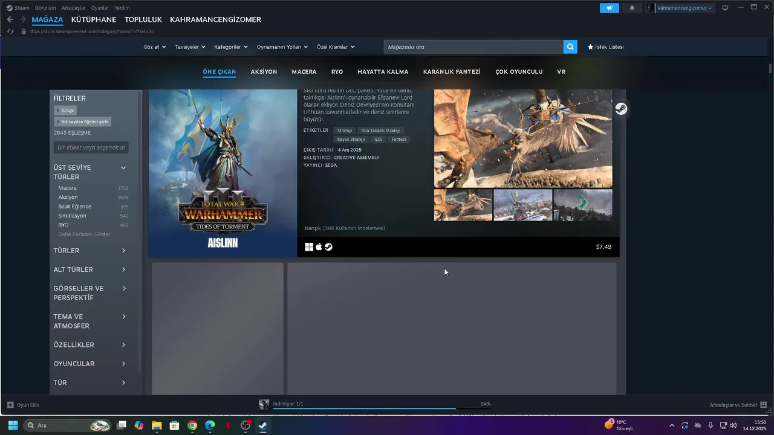Open the Tavsiyeler dropdown
This screenshot has height=435, width=774.
click(190, 47)
